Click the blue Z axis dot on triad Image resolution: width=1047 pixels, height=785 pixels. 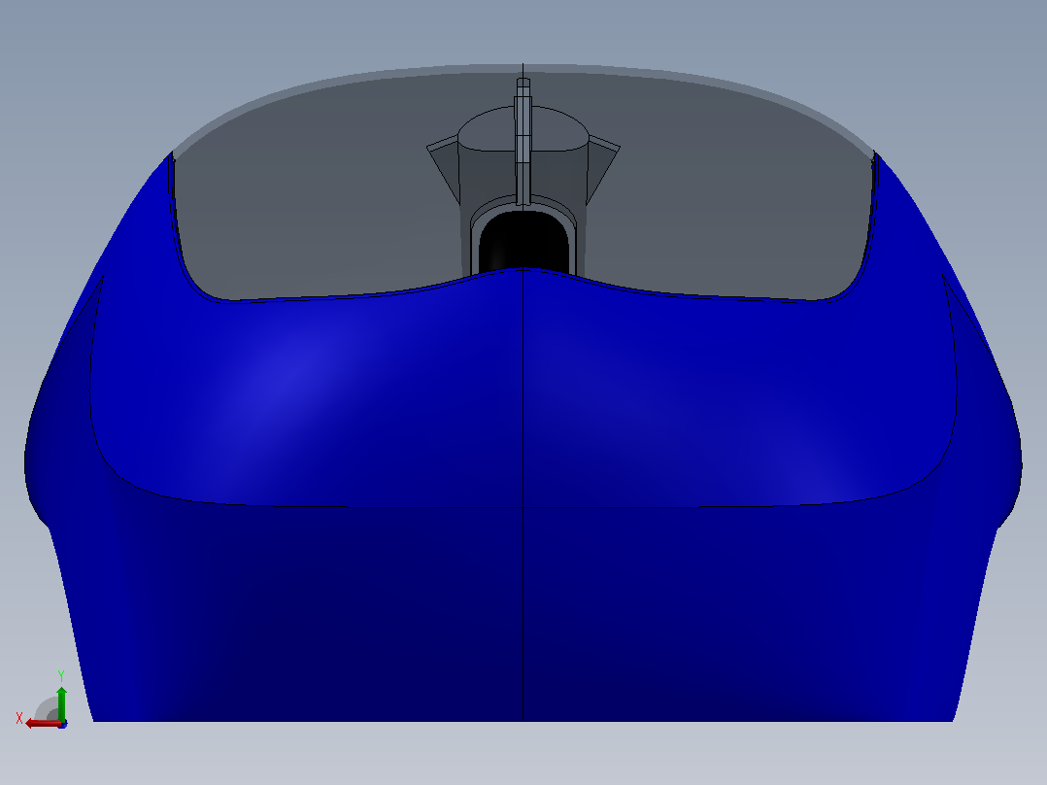pos(63,724)
